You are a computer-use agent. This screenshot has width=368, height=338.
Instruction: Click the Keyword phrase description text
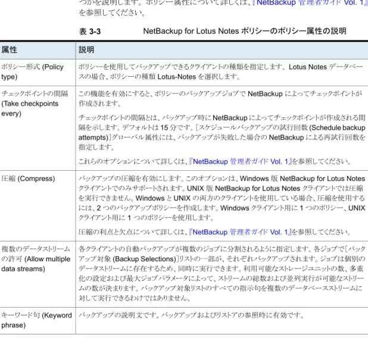191,315
